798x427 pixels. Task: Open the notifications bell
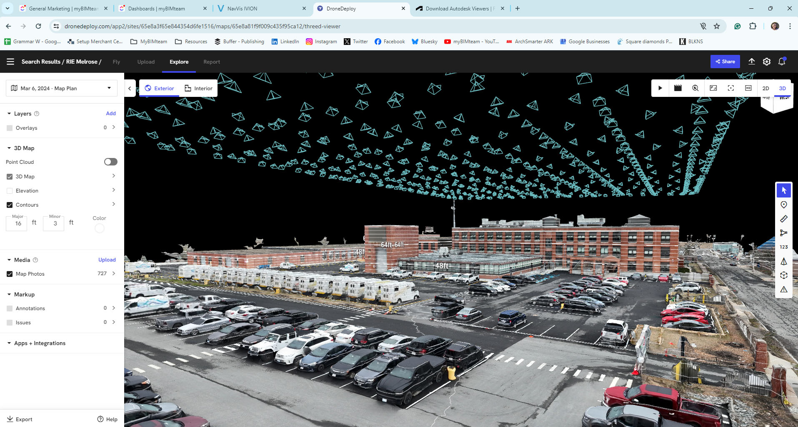coord(782,62)
